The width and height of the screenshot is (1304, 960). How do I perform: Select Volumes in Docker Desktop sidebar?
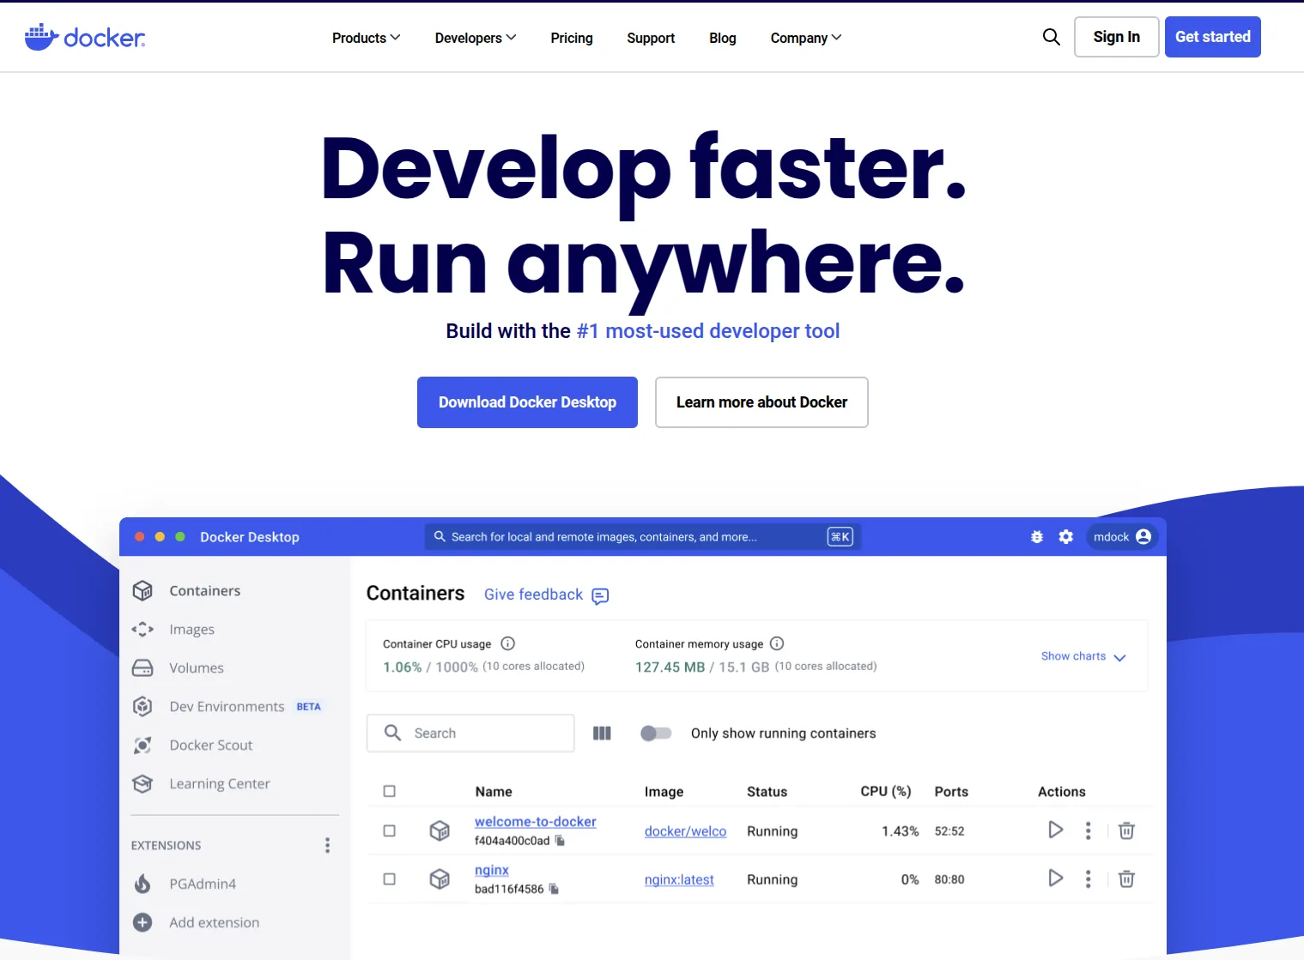point(197,667)
